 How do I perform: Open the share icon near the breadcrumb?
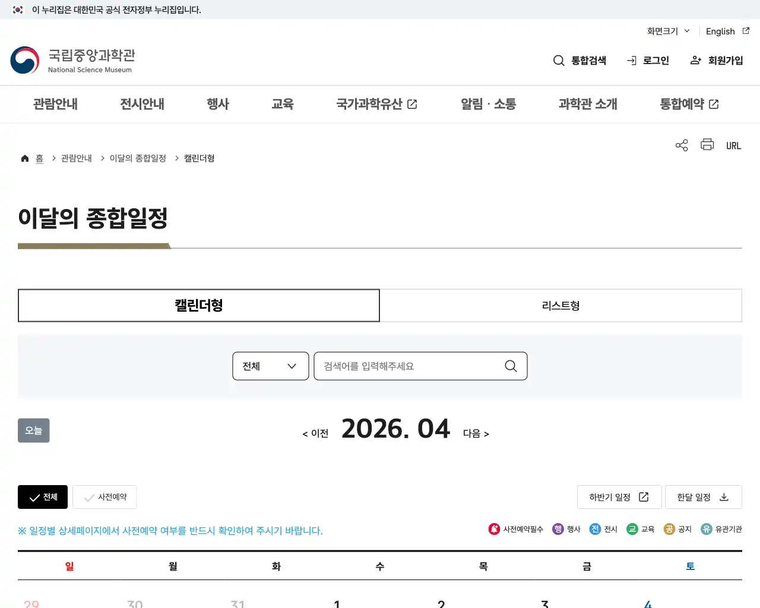point(681,145)
